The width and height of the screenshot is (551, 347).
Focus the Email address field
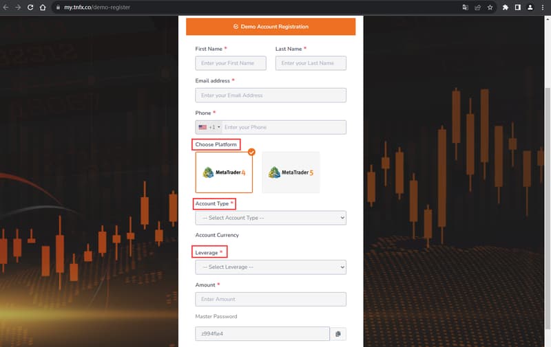[x=271, y=96]
